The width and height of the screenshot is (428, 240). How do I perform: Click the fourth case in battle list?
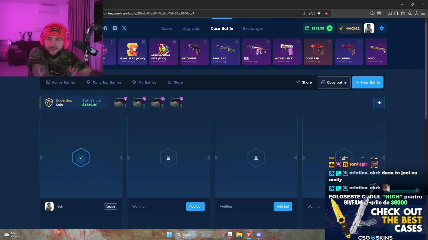[177, 103]
